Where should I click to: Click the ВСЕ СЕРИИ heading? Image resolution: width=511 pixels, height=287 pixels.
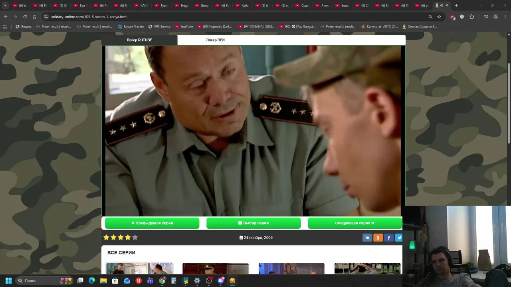[x=121, y=253]
